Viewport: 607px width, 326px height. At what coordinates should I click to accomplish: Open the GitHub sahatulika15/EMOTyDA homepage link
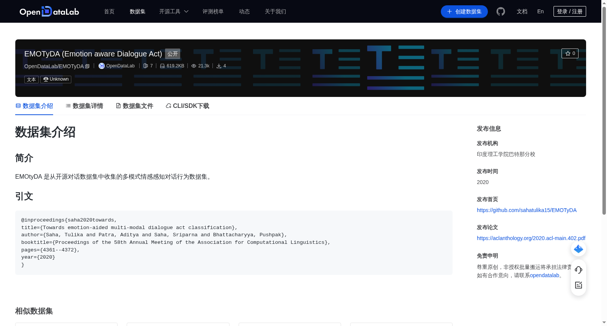527,210
